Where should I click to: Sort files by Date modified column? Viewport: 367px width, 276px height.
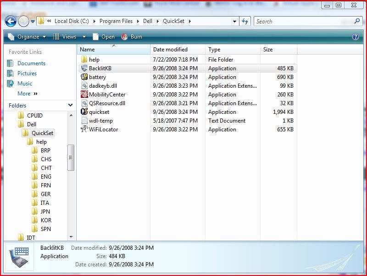(x=178, y=50)
